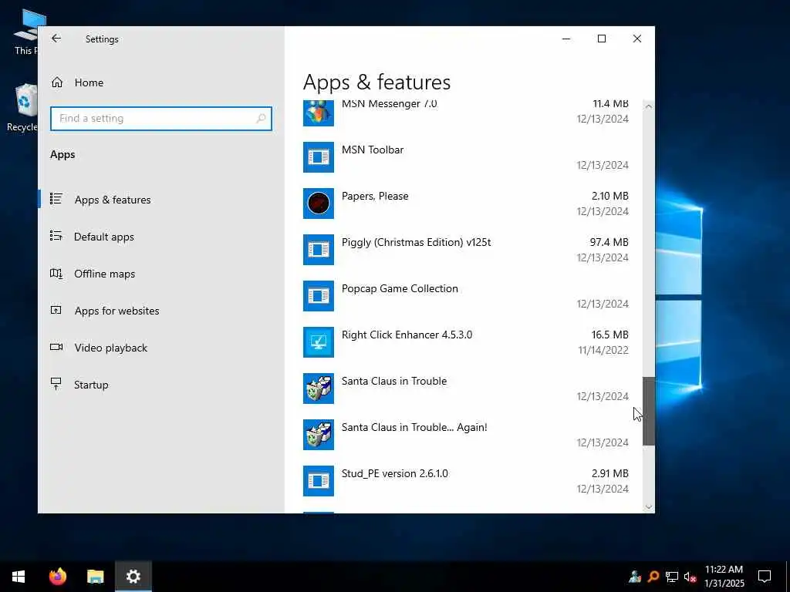Image resolution: width=790 pixels, height=592 pixels.
Task: Click the 2.91 MB size value
Action: [609, 474]
